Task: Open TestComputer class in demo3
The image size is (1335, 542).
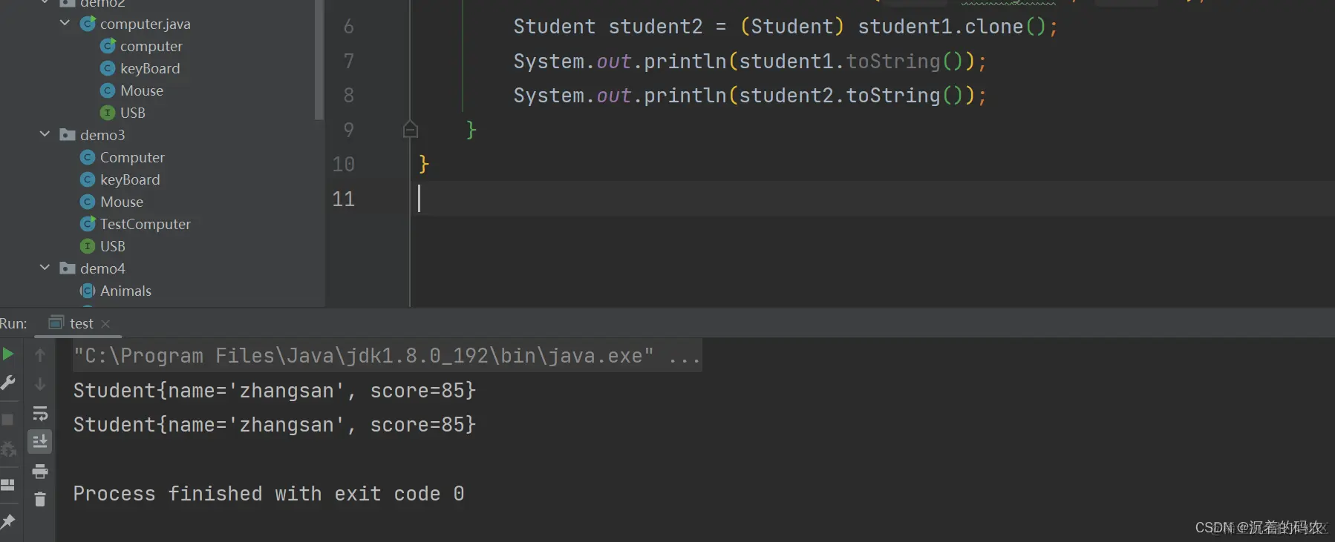Action: tap(146, 224)
